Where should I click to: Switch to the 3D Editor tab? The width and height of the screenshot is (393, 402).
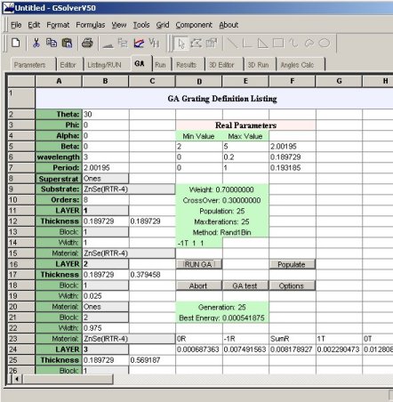221,65
